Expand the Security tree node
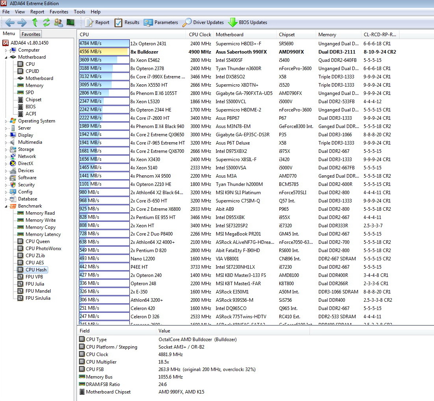 coord(6,185)
